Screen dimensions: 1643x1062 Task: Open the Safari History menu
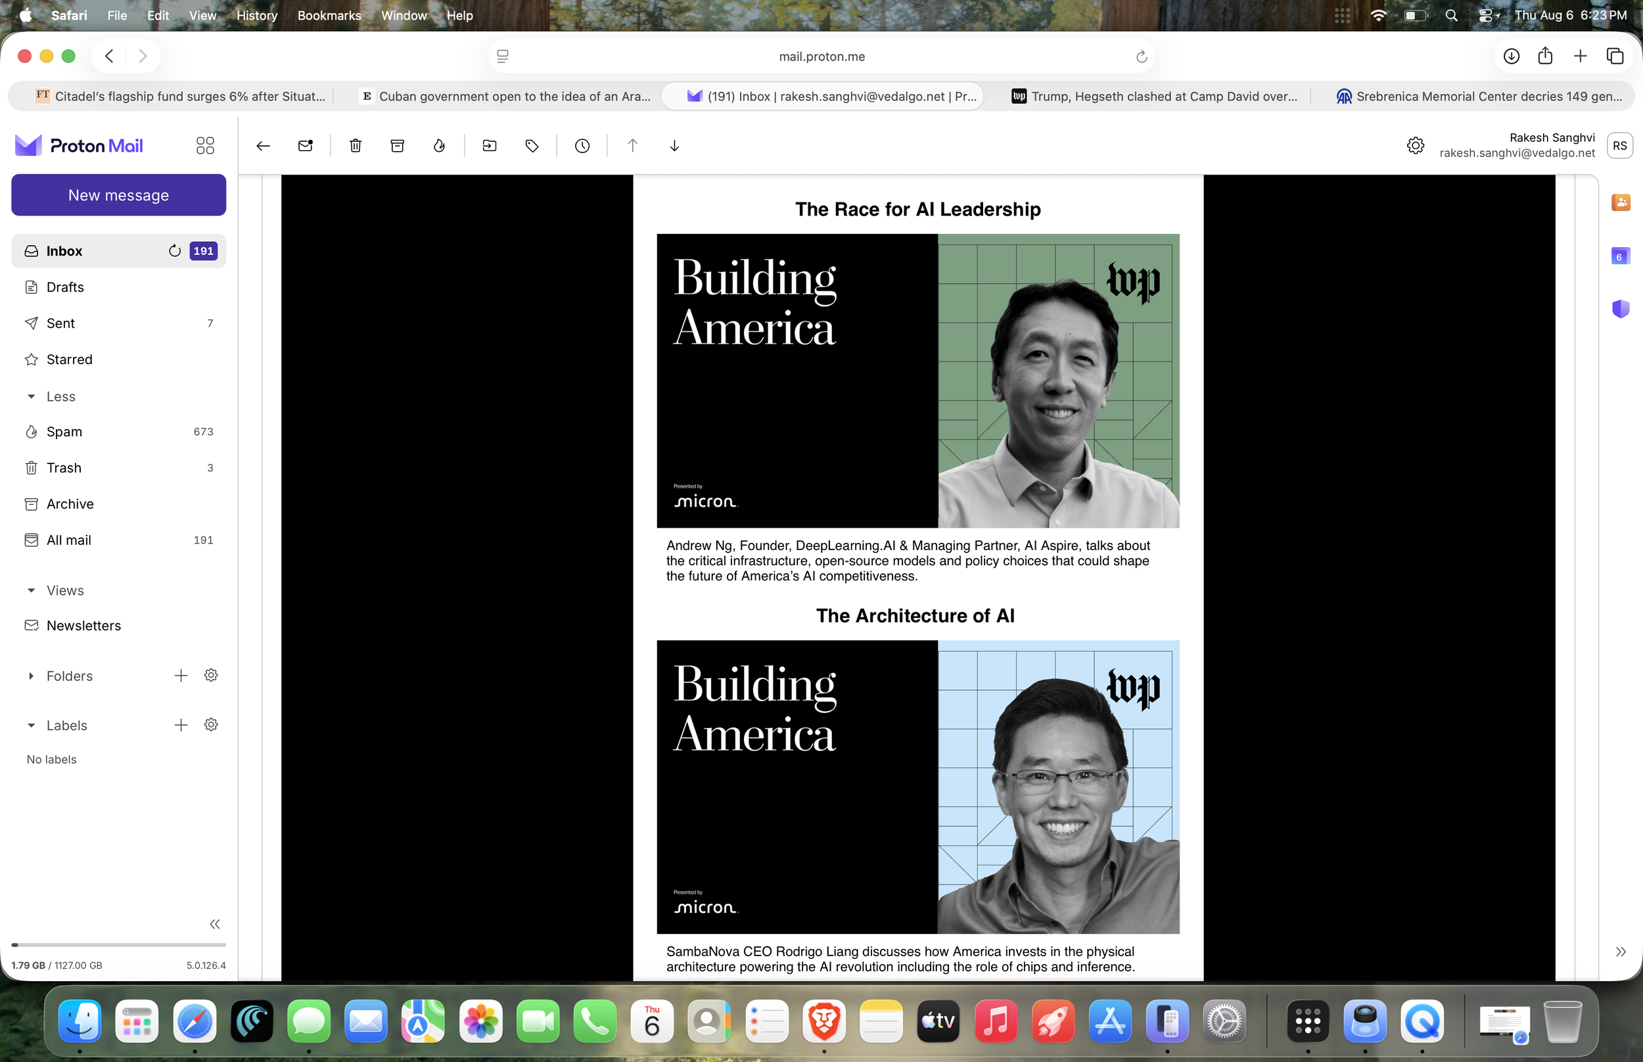point(256,15)
